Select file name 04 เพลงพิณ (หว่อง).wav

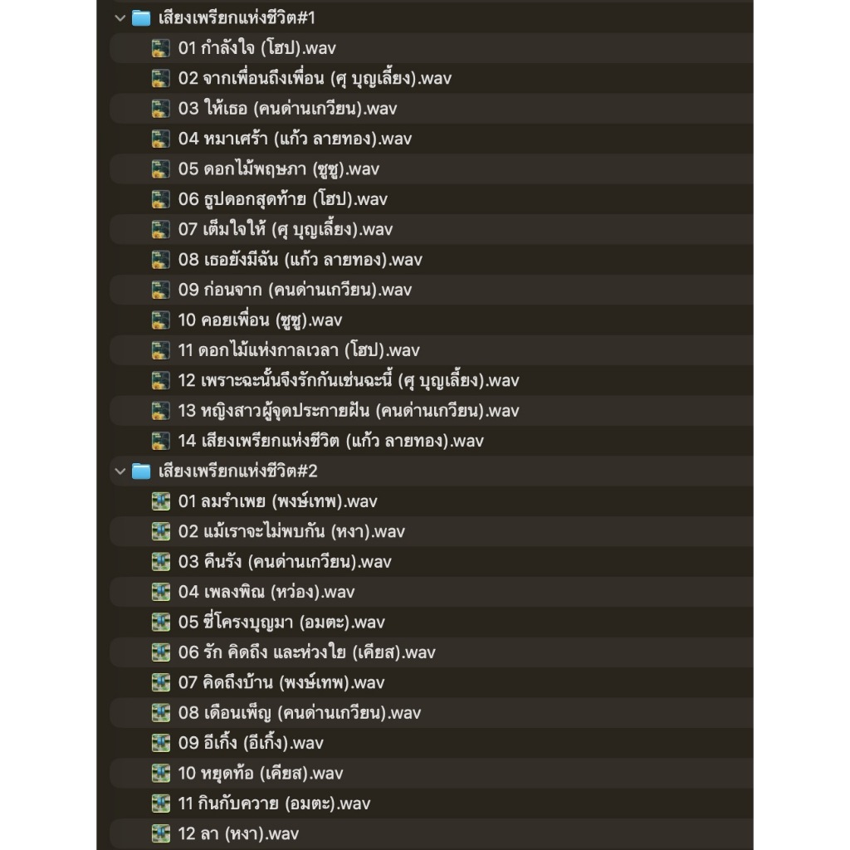click(266, 592)
